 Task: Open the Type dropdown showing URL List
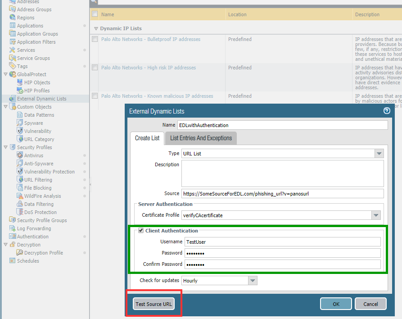click(x=379, y=154)
